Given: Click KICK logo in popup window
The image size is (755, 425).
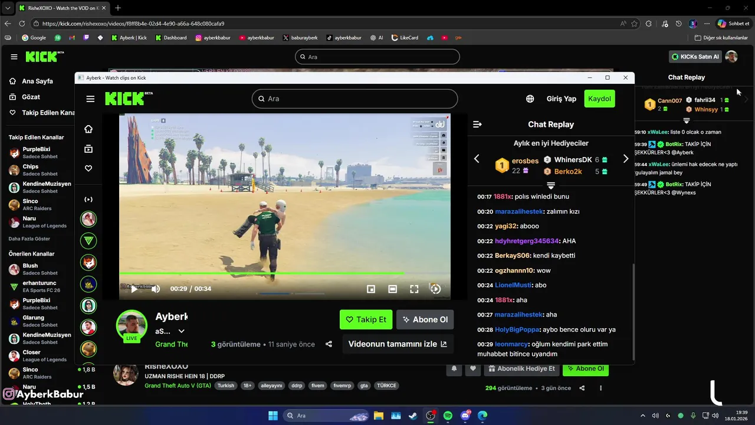Looking at the screenshot, I should point(129,98).
